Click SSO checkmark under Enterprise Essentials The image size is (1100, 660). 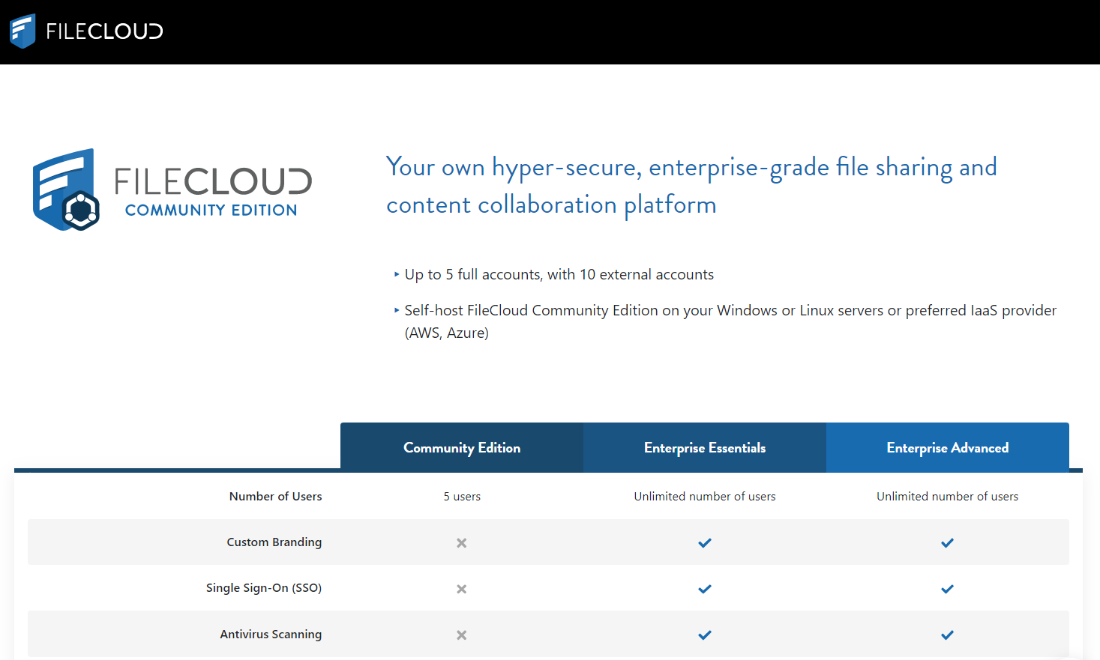705,589
